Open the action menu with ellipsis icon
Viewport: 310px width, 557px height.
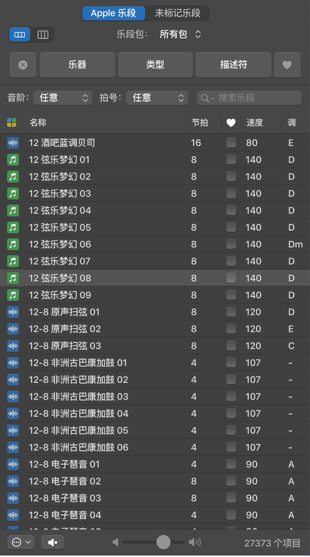(21, 543)
